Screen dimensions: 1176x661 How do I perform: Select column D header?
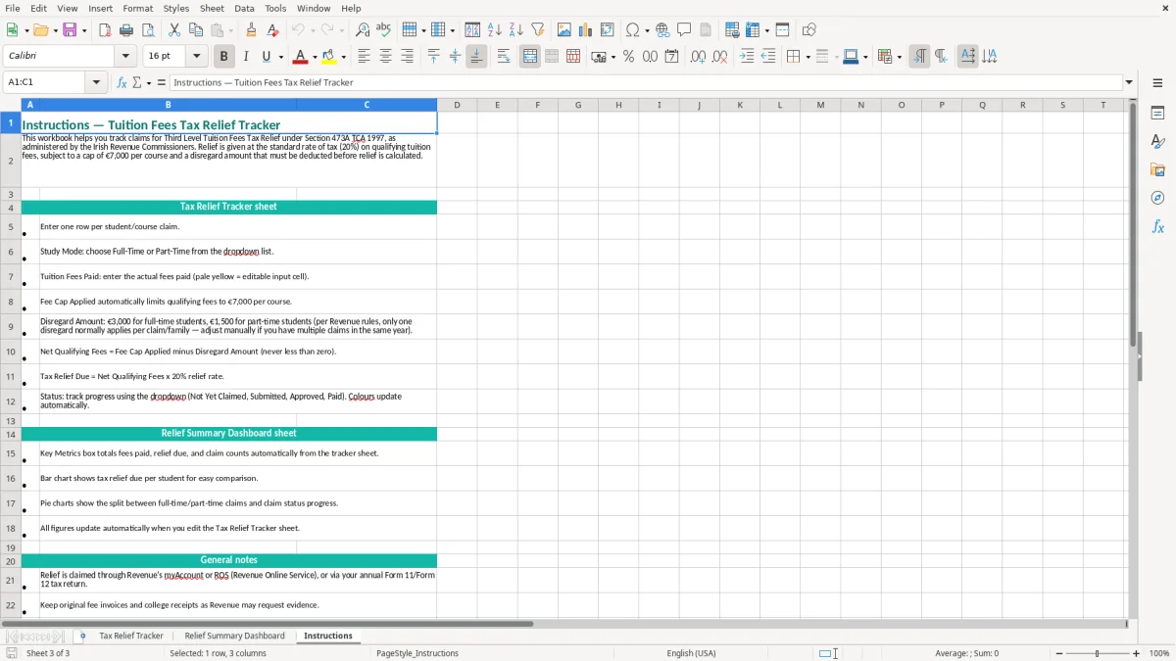point(457,105)
